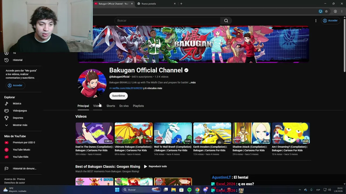Screen dimensions: 346x194
Task: Click the microphone tray icon
Action: (311, 190)
